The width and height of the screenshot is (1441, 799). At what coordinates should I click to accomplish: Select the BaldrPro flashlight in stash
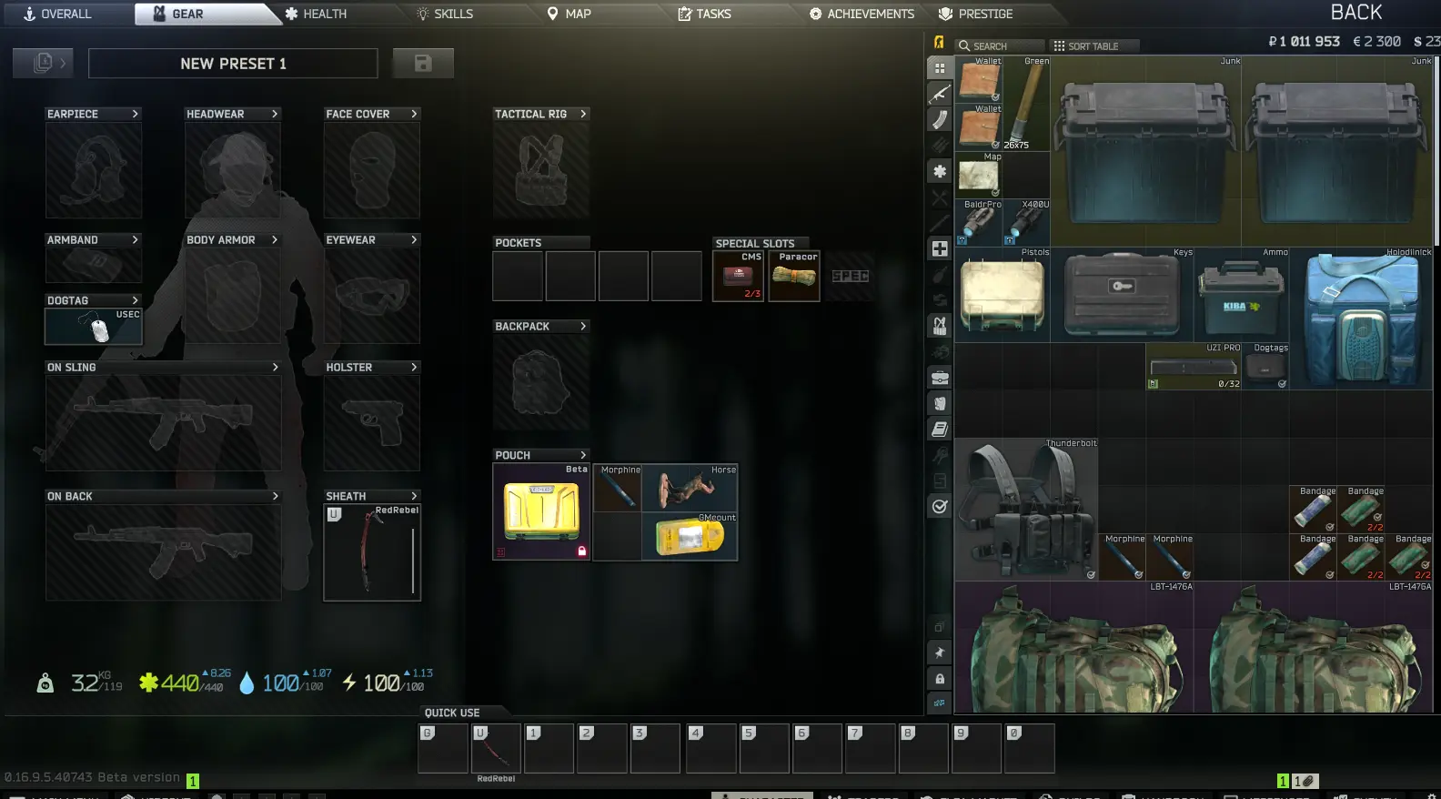[979, 223]
